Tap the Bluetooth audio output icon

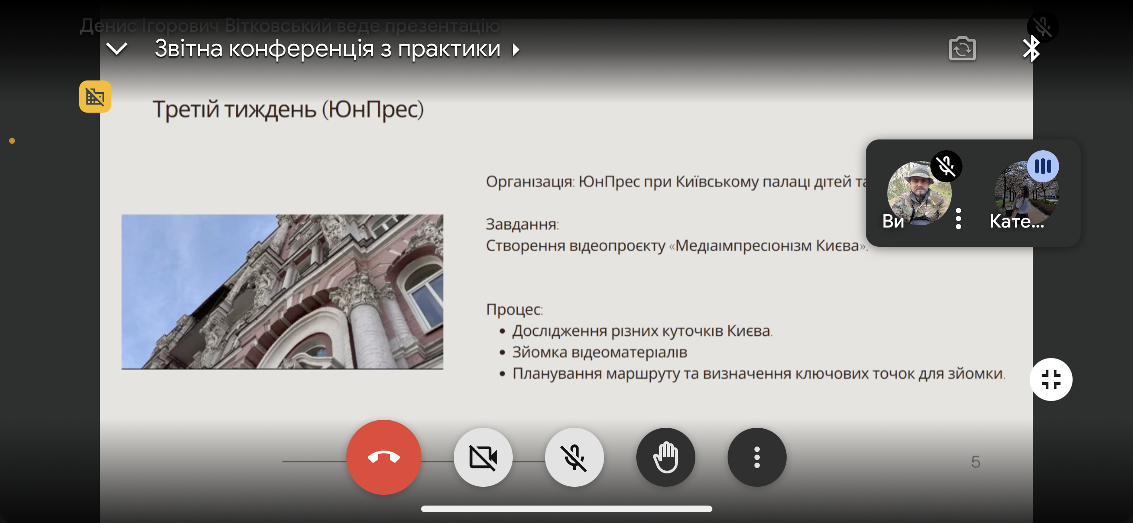[1031, 49]
